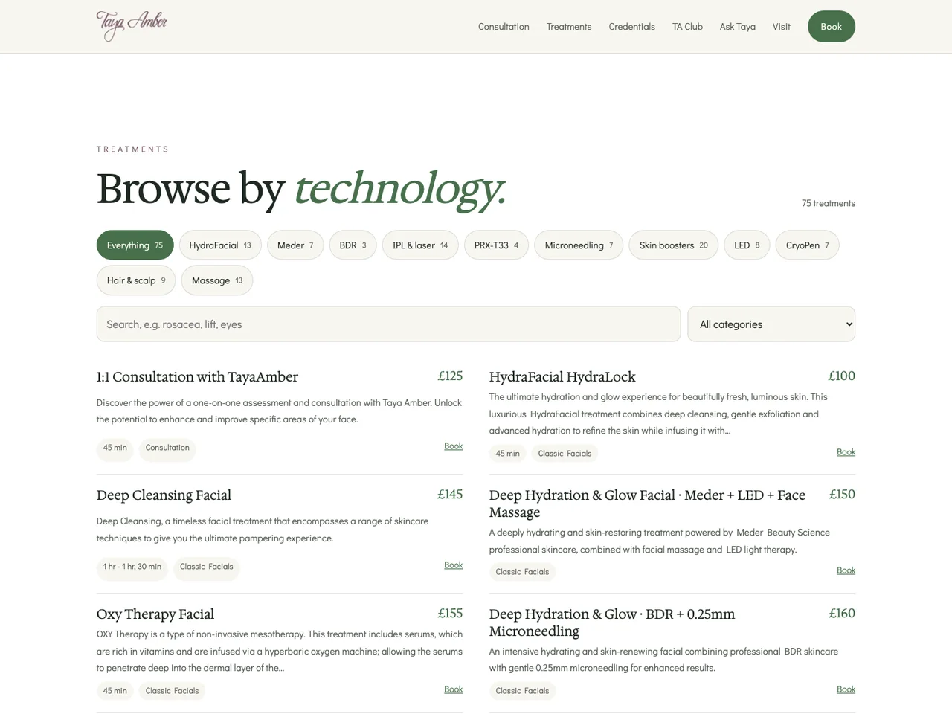Image resolution: width=952 pixels, height=714 pixels.
Task: Toggle the BDR technology filter
Action: (353, 245)
